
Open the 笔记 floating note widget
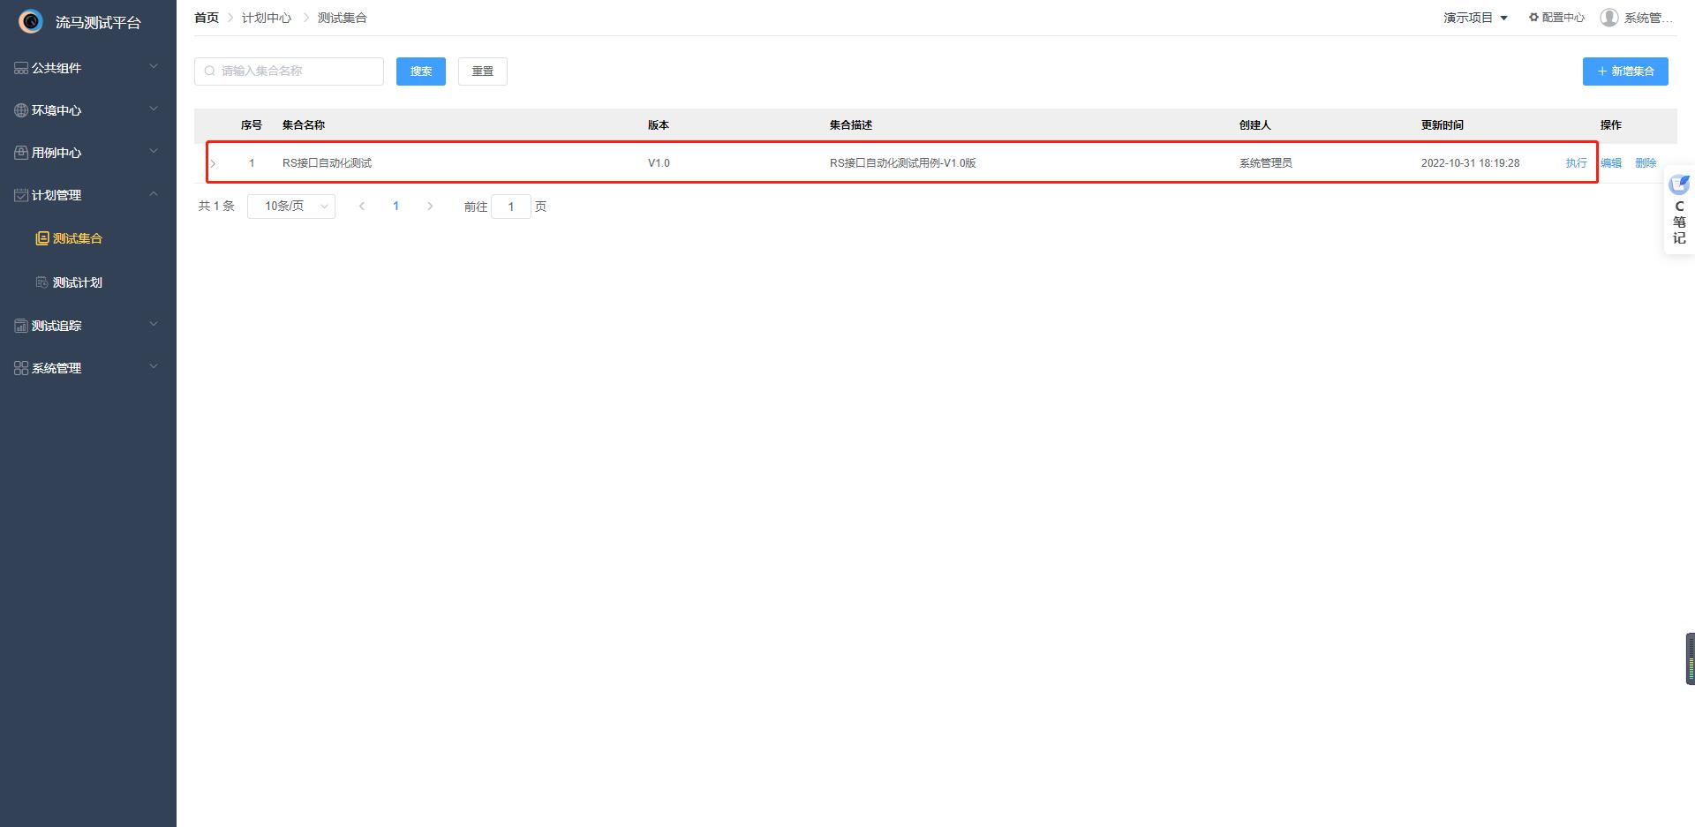[1679, 212]
